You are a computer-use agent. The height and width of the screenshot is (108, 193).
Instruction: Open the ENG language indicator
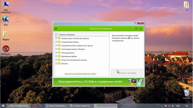pyautogui.click(x=178, y=106)
